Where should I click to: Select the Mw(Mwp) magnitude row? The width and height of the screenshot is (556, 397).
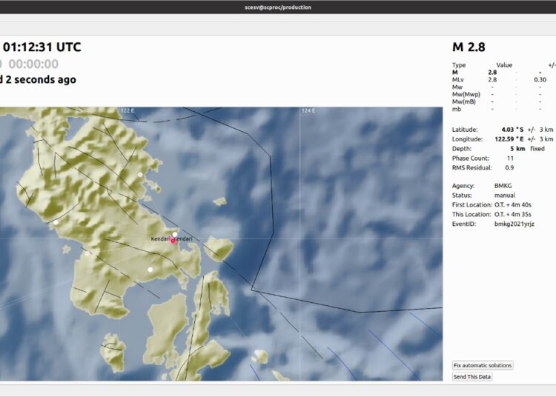point(502,94)
